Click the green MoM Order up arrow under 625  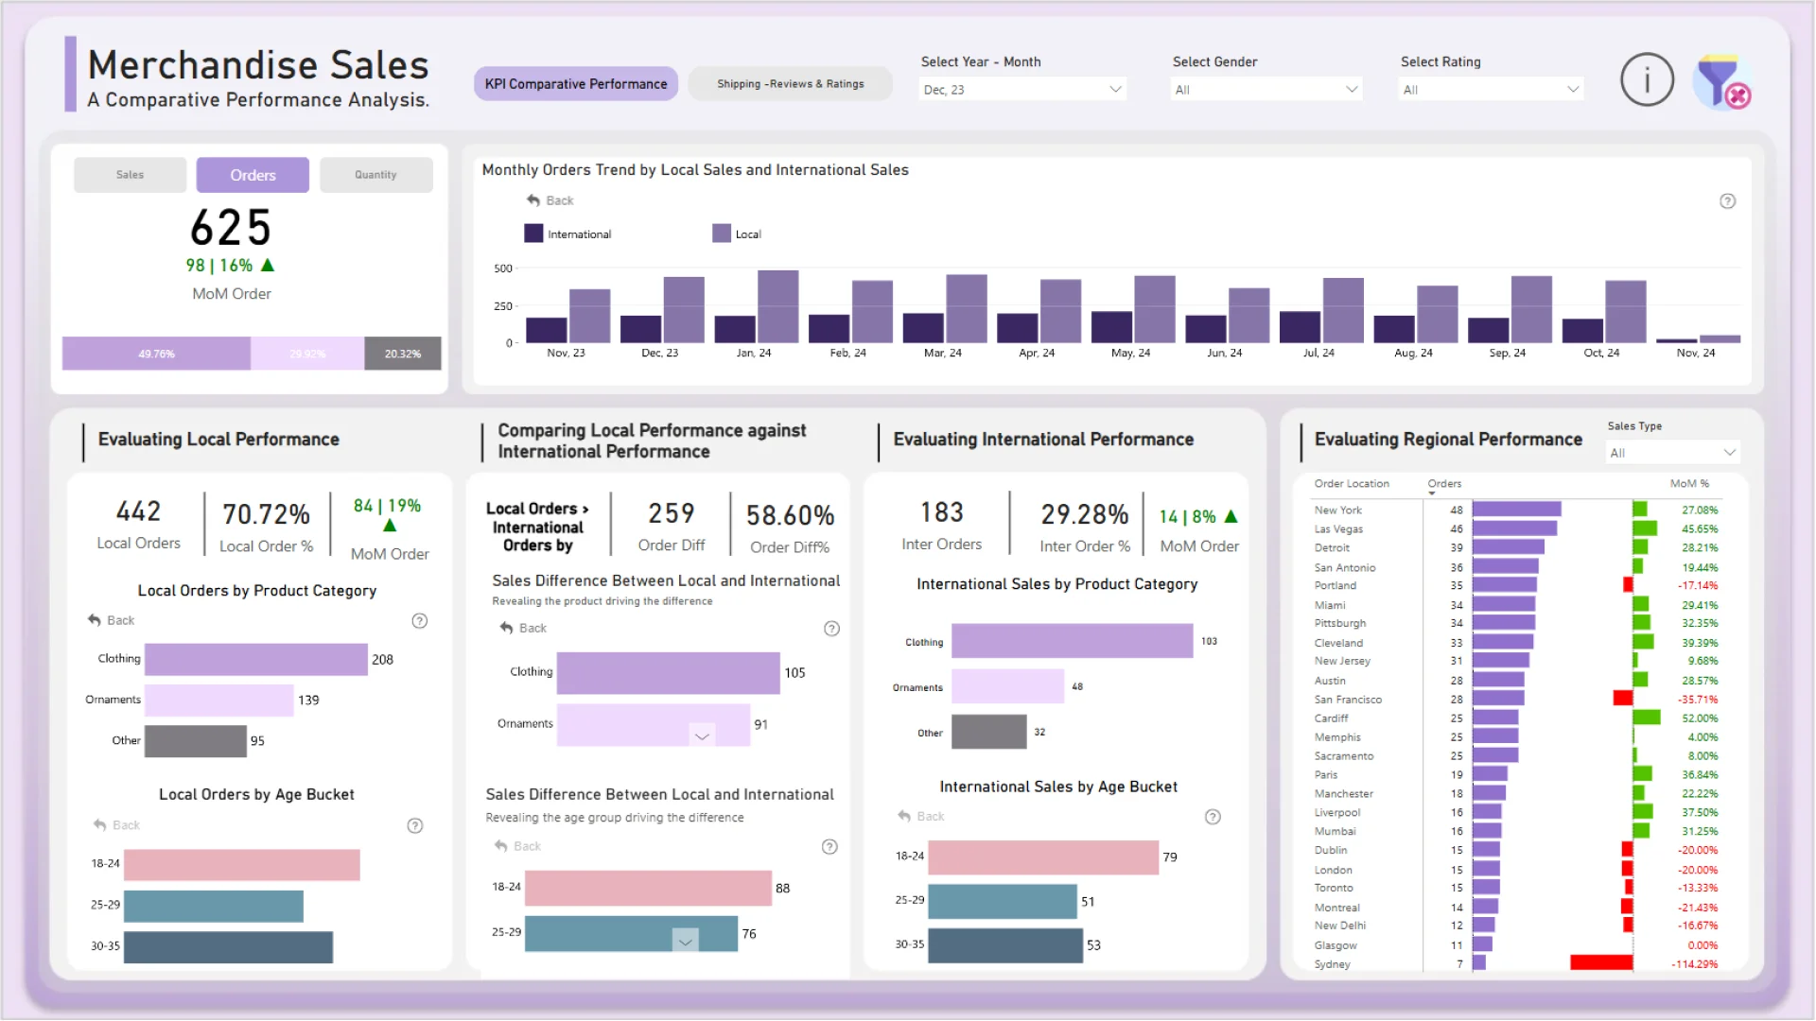click(x=268, y=266)
